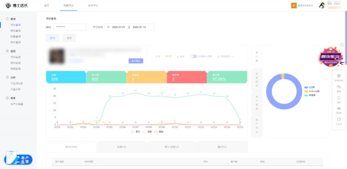This screenshot has width=347, height=169.
Task: Click the SKU input field
Action: pos(70,27)
